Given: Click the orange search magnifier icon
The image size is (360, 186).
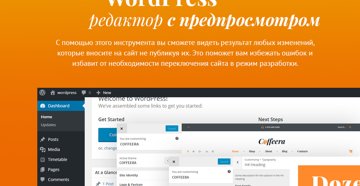Looking at the screenshot, I should tap(350, 127).
